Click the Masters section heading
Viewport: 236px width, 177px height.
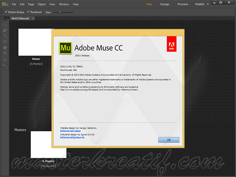point(20,130)
